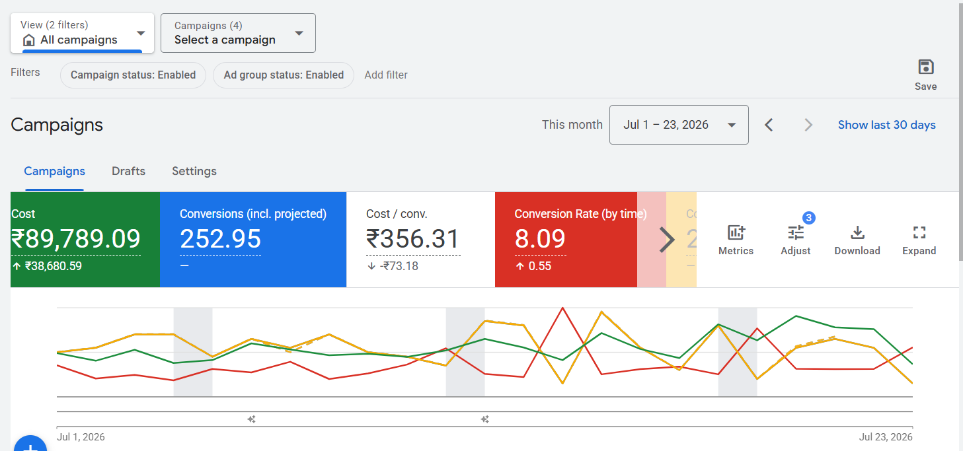The width and height of the screenshot is (963, 451).
Task: Click the -₹73.18 change value
Action: coord(399,266)
